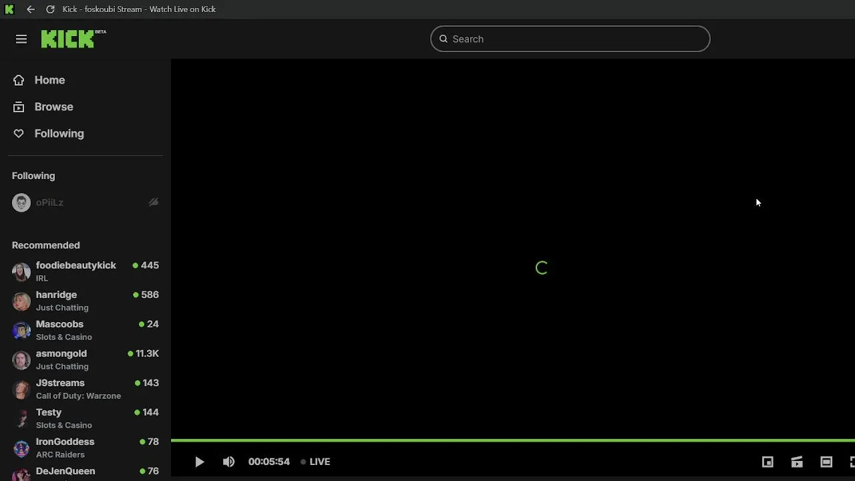
Task: Open IronGoddess channel
Action: click(x=85, y=448)
